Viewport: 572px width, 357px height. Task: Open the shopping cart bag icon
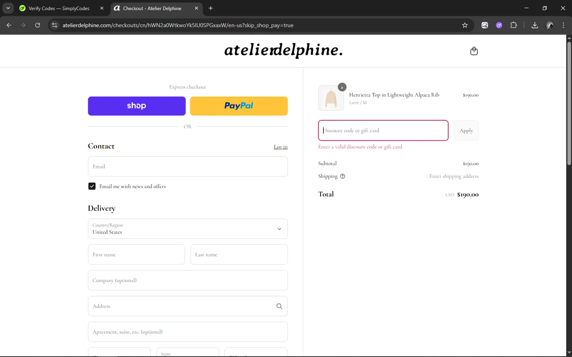pyautogui.click(x=474, y=51)
